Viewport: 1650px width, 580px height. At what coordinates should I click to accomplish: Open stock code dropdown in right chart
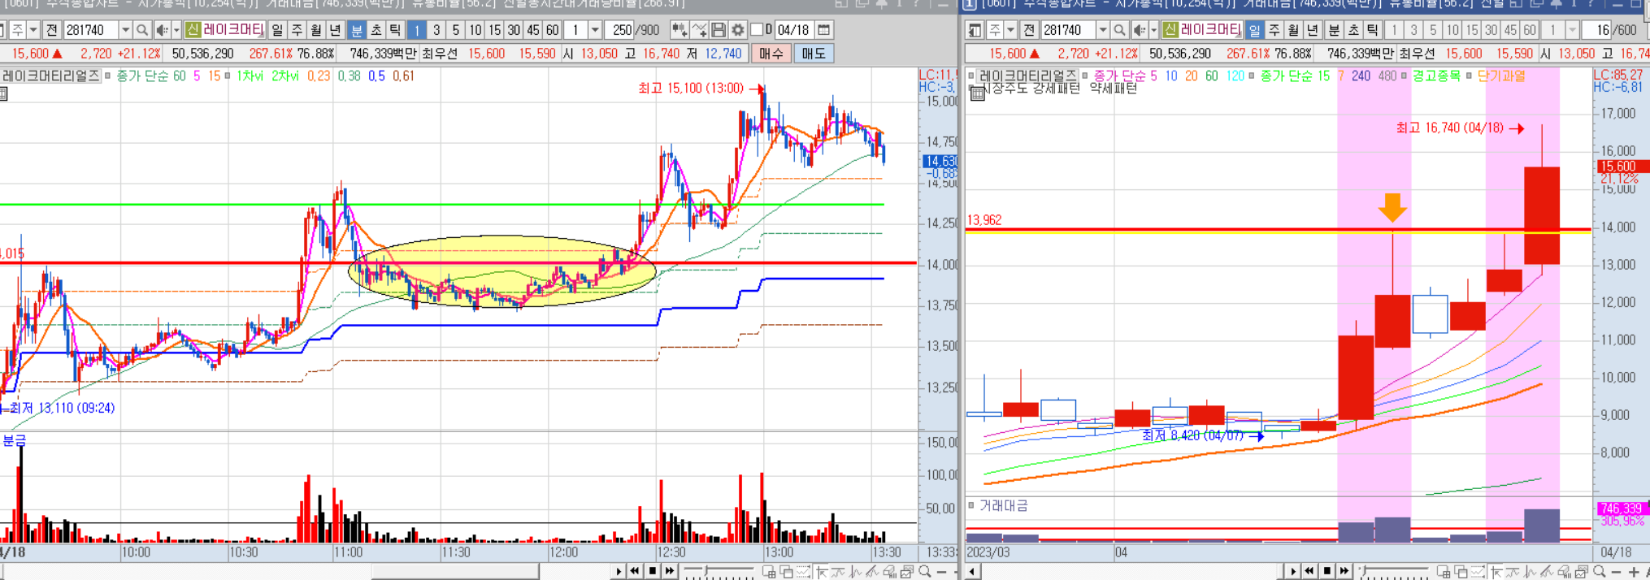click(x=1102, y=30)
